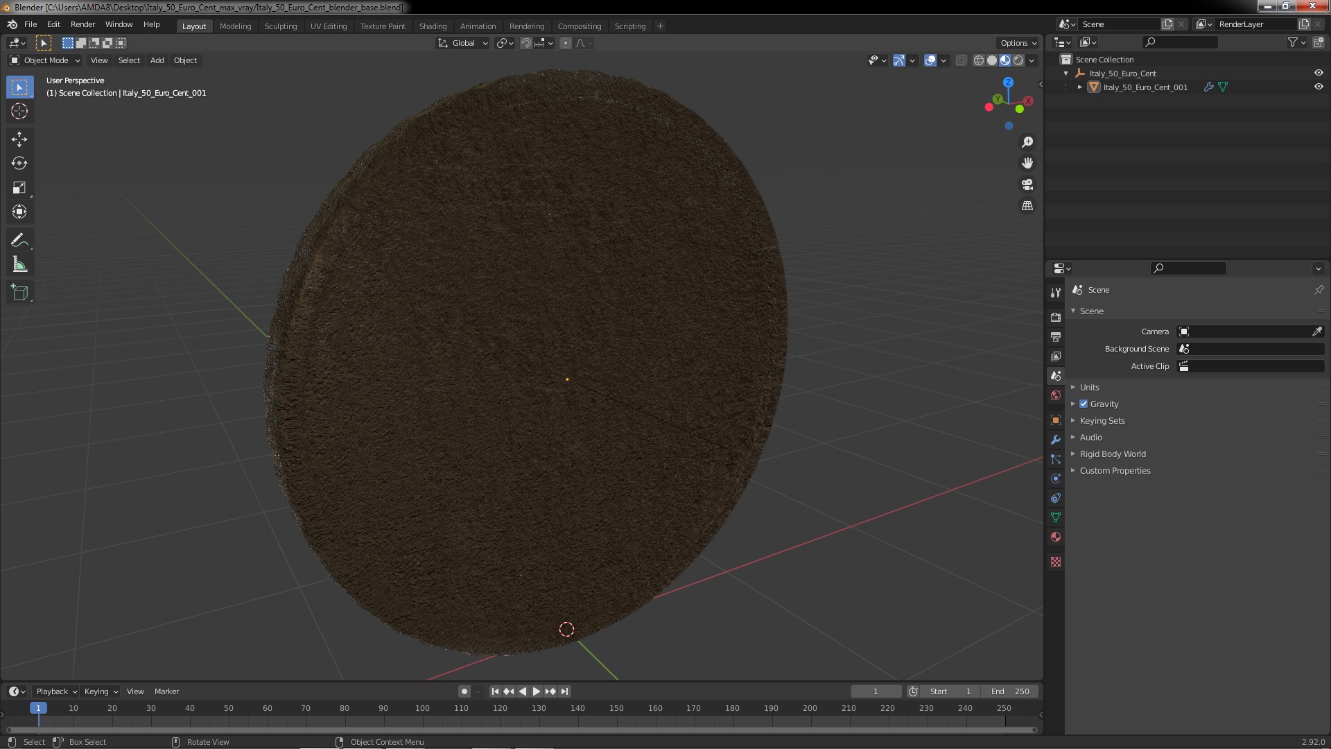Open the Object Mode dropdown

pos(46,60)
